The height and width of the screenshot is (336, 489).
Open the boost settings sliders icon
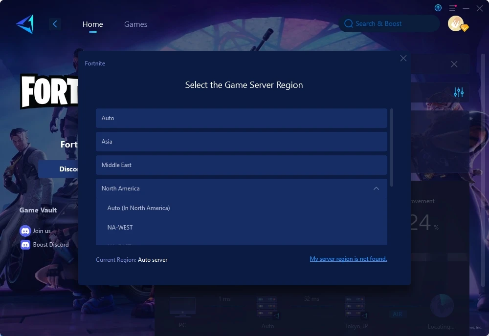coord(458,92)
